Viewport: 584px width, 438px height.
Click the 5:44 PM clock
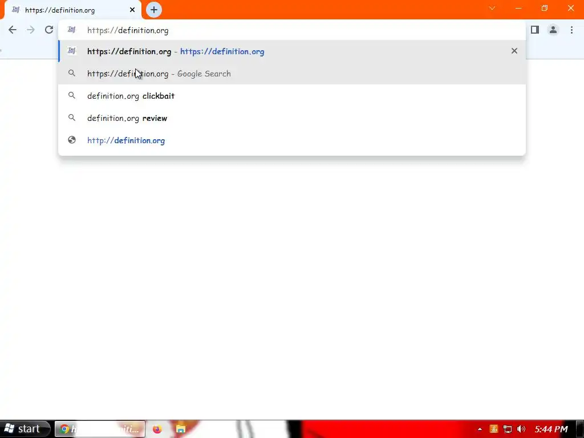click(x=551, y=429)
